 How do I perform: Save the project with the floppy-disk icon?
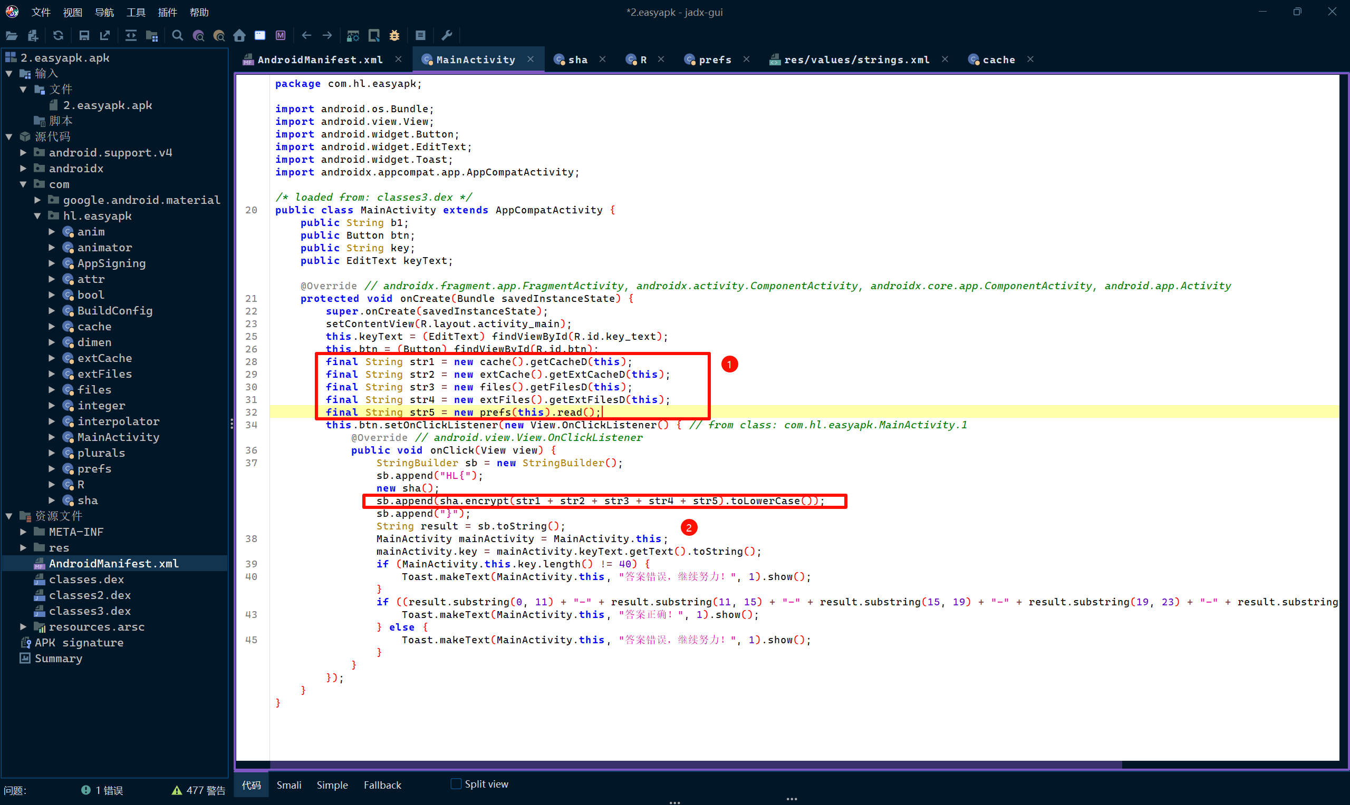click(84, 36)
